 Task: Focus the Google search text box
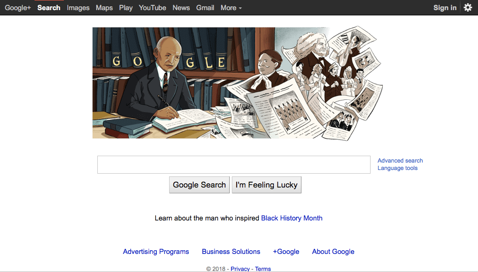(x=234, y=165)
